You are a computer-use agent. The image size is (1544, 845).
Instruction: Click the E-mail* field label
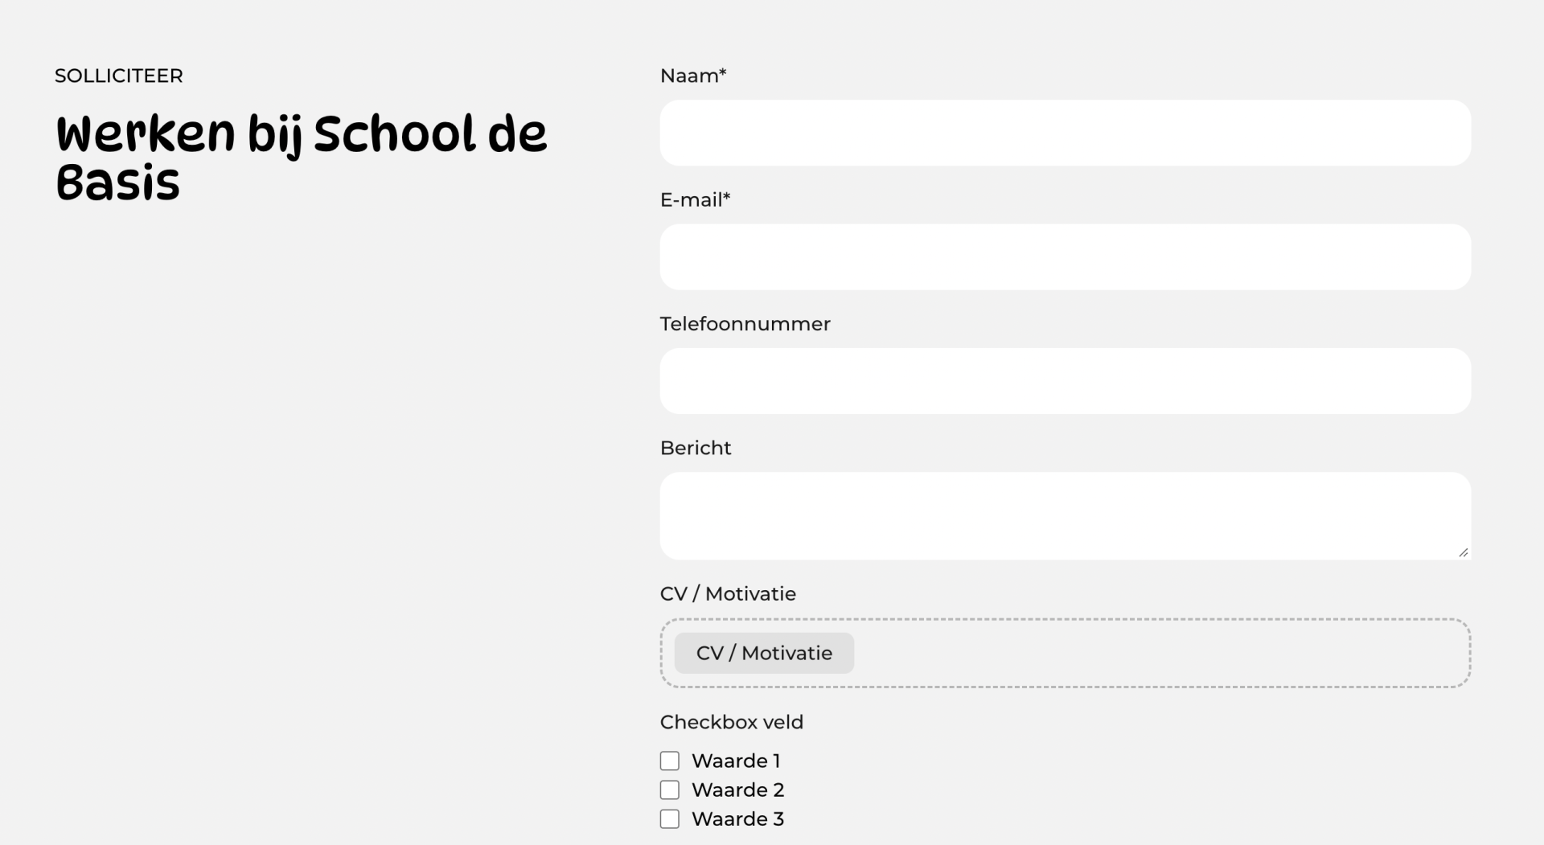(695, 199)
